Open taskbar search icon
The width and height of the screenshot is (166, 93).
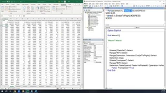click(x=6, y=91)
